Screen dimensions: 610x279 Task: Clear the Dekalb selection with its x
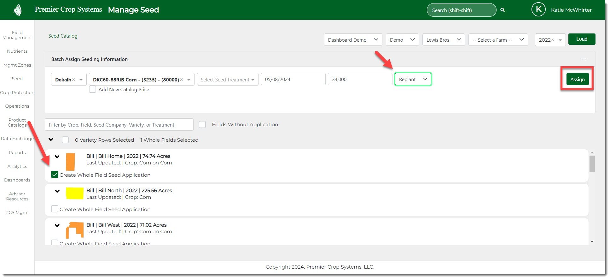[x=73, y=80]
